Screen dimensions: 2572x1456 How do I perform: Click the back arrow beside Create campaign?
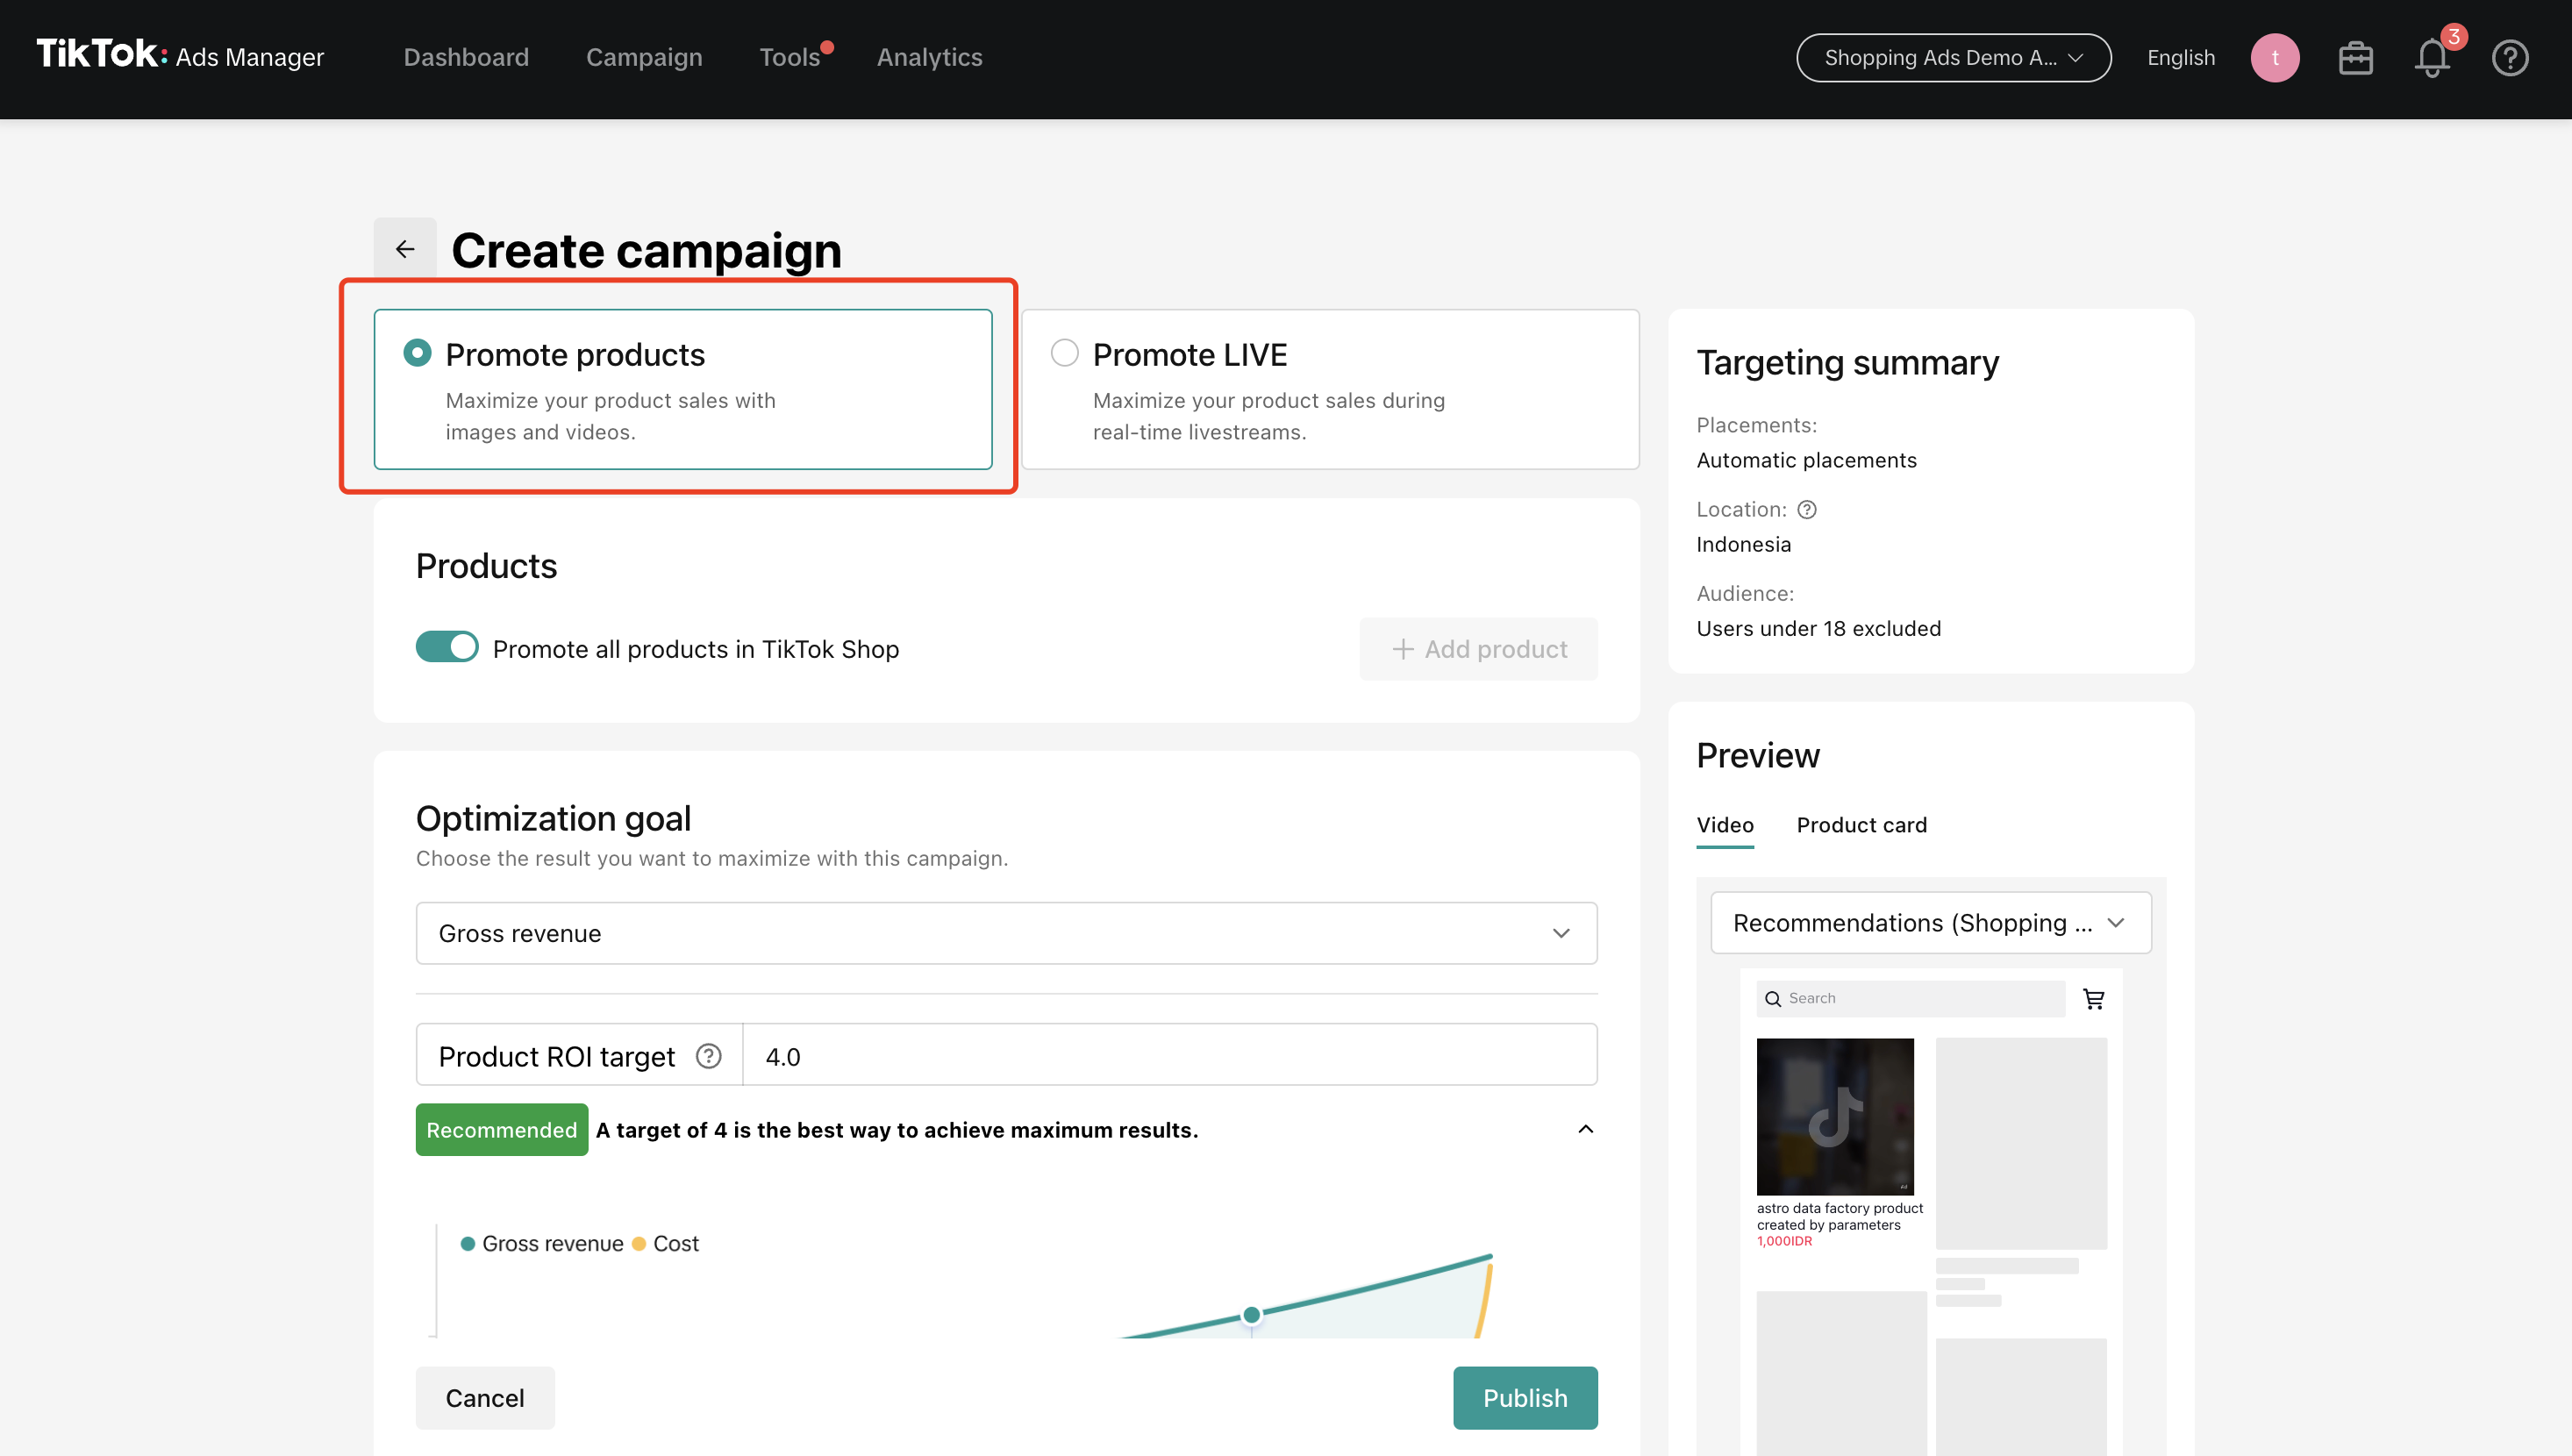404,248
